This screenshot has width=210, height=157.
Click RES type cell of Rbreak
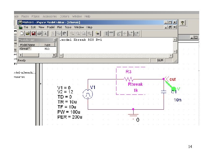coord(47,49)
